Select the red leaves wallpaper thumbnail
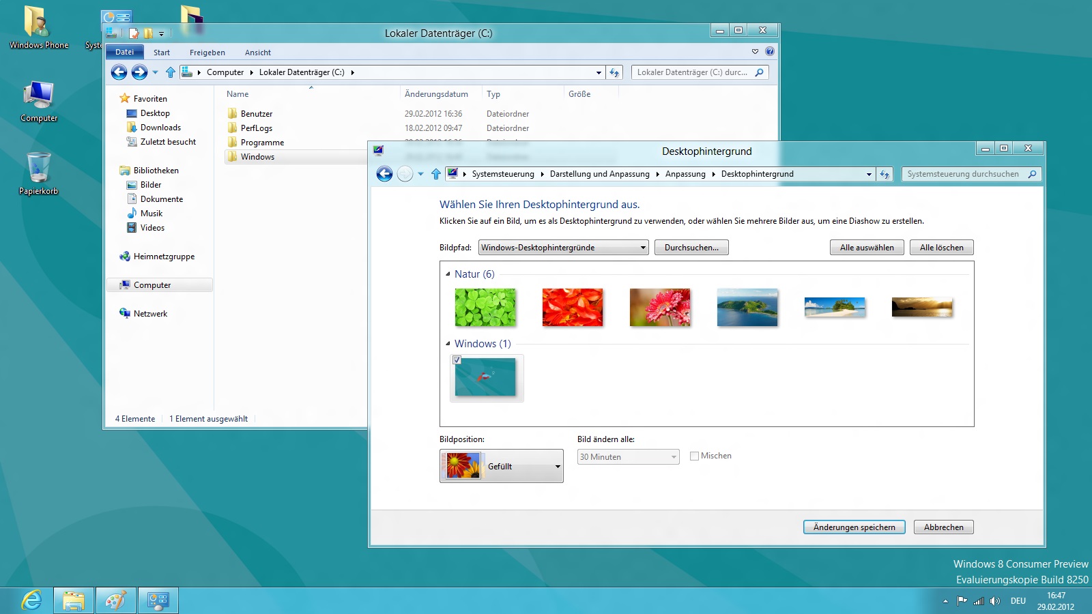Image resolution: width=1092 pixels, height=614 pixels. pyautogui.click(x=573, y=307)
